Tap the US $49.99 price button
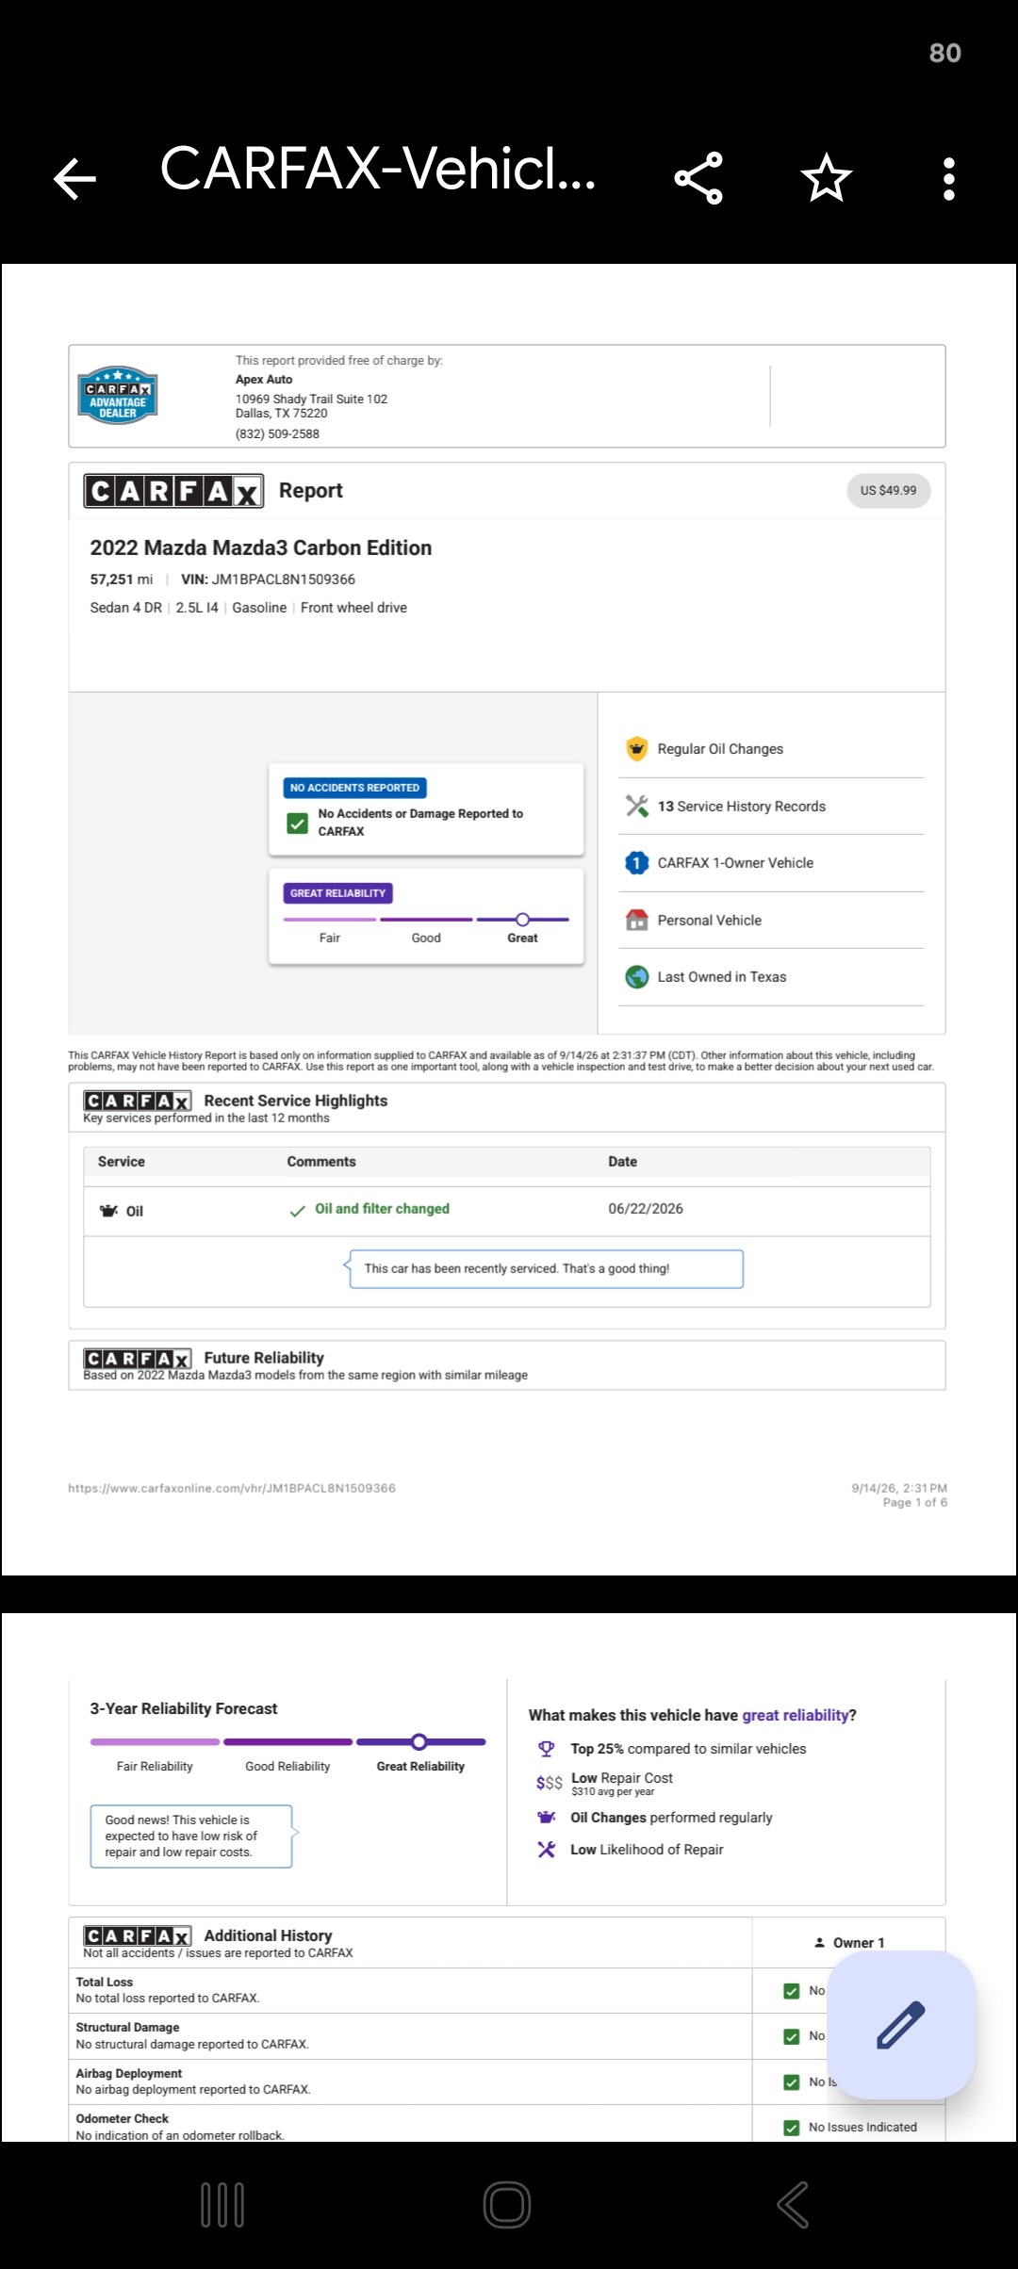Viewport: 1018px width, 2269px height. click(888, 490)
